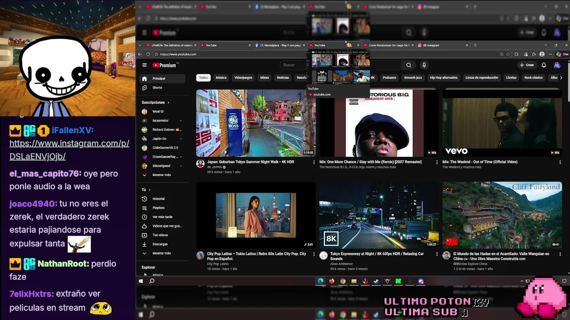Open the Edge Copilot Chat button

tap(562, 54)
